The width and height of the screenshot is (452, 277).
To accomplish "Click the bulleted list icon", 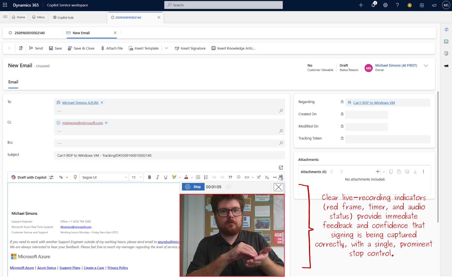I will (198, 177).
